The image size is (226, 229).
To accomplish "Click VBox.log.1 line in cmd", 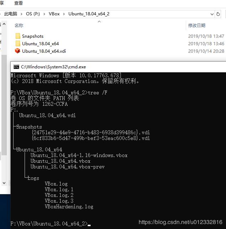I will [59, 190].
